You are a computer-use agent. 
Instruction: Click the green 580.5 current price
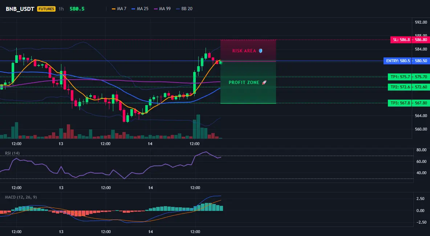(77, 9)
